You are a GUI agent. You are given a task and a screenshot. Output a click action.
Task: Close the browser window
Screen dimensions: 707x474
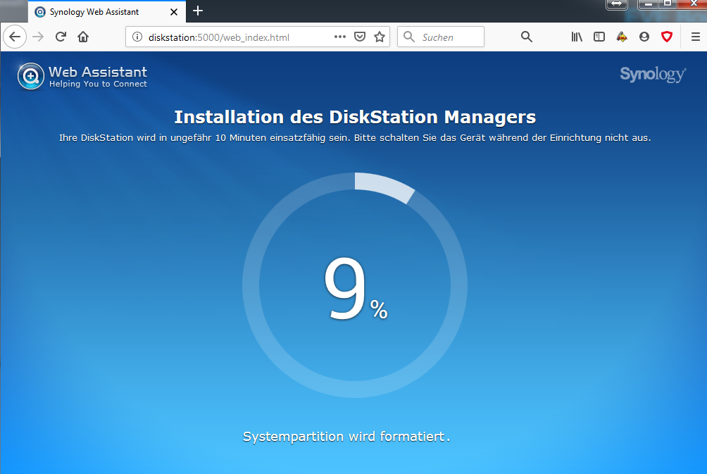[693, 4]
